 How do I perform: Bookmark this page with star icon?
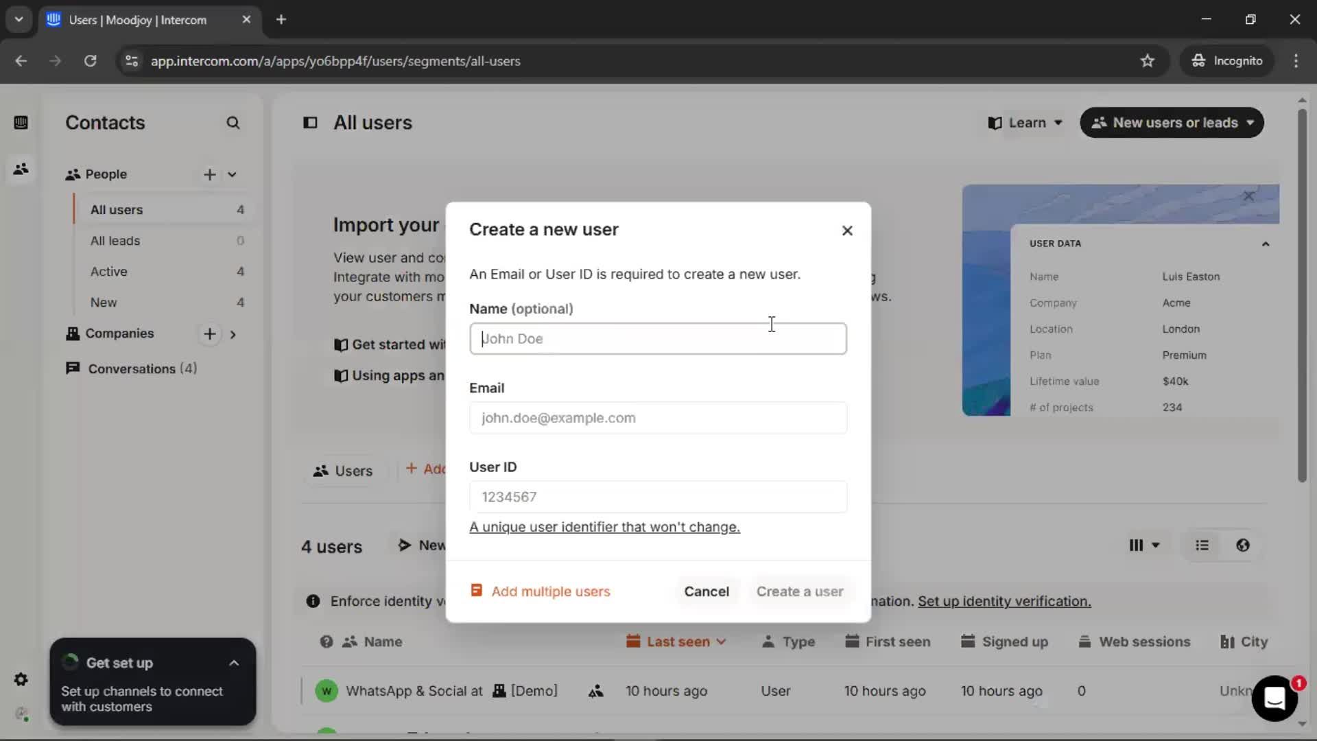tap(1148, 61)
